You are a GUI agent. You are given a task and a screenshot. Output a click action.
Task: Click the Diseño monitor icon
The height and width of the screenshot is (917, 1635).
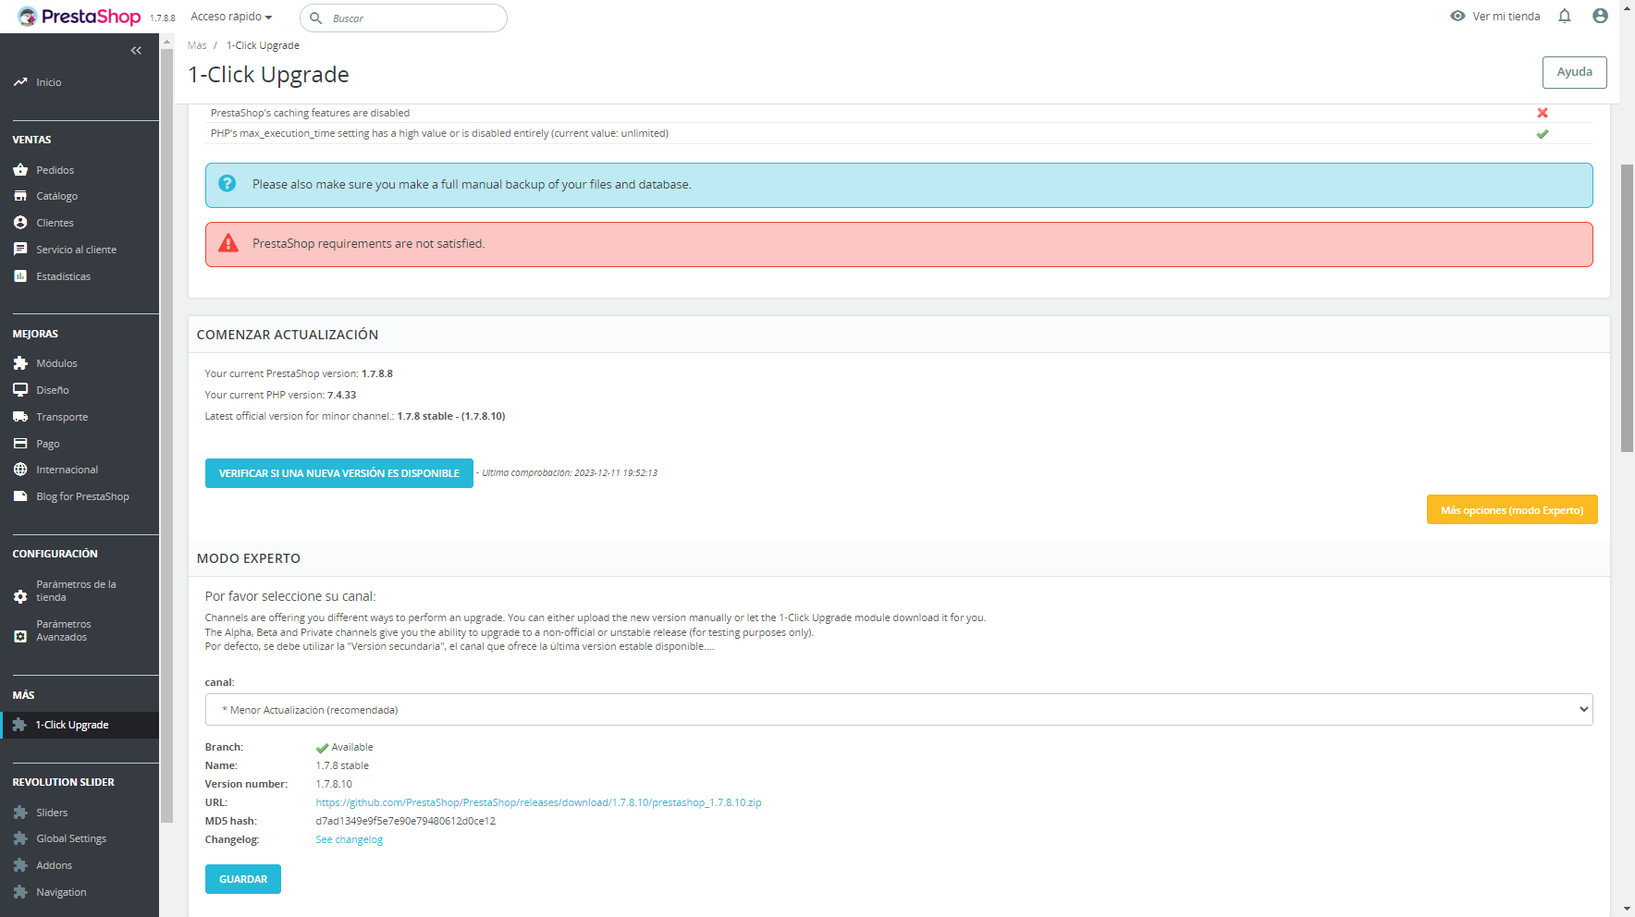click(x=20, y=390)
